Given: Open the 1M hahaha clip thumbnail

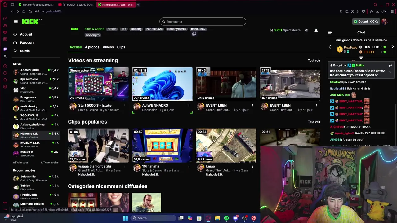Looking at the screenshot, I should coord(162,145).
